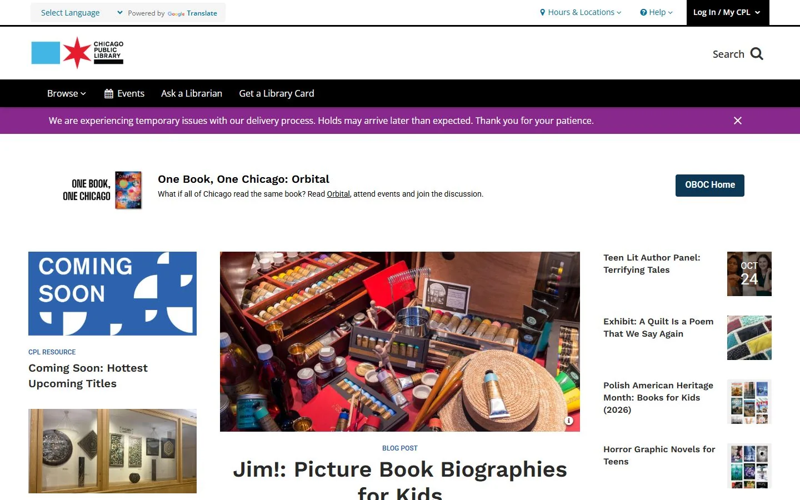Click the display case exhibit photo
Screen dimensions: 800x500
tap(112, 451)
